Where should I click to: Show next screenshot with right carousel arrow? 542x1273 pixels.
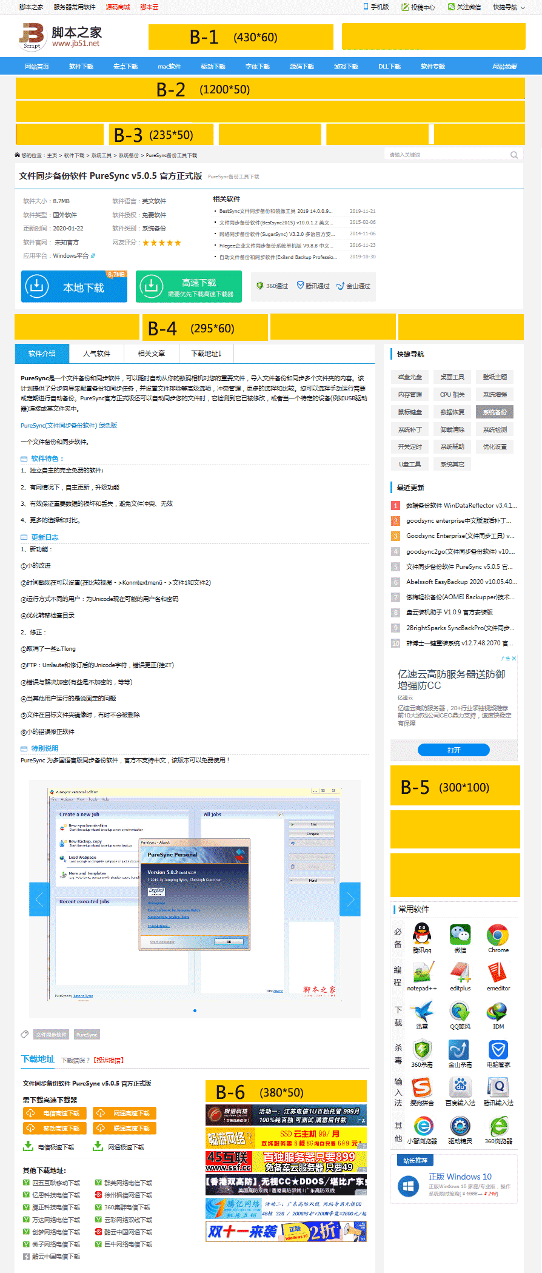(x=350, y=899)
